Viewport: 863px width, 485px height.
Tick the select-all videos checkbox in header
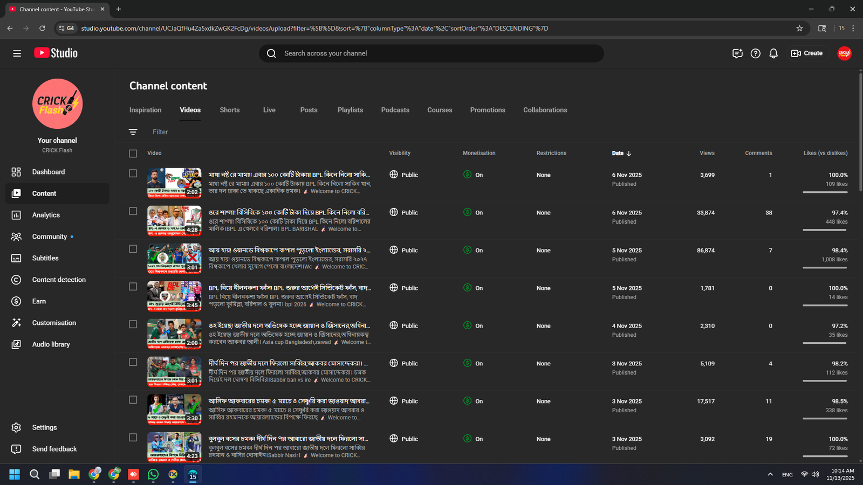coord(133,154)
